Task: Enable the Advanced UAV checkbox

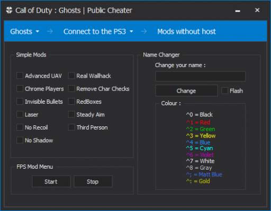Action: coord(20,76)
